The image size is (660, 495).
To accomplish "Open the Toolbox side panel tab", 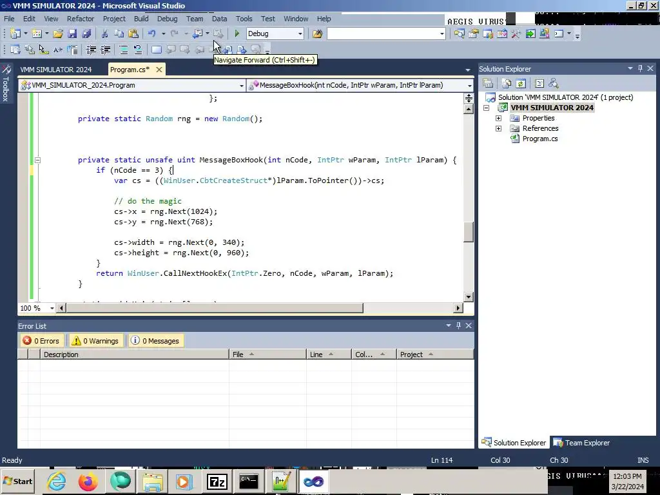I will [6, 83].
